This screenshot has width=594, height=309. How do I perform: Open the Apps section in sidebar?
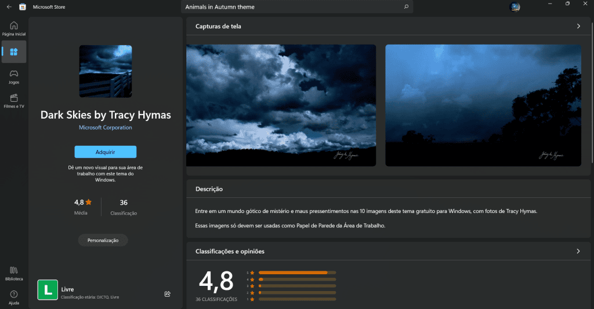[x=14, y=51]
